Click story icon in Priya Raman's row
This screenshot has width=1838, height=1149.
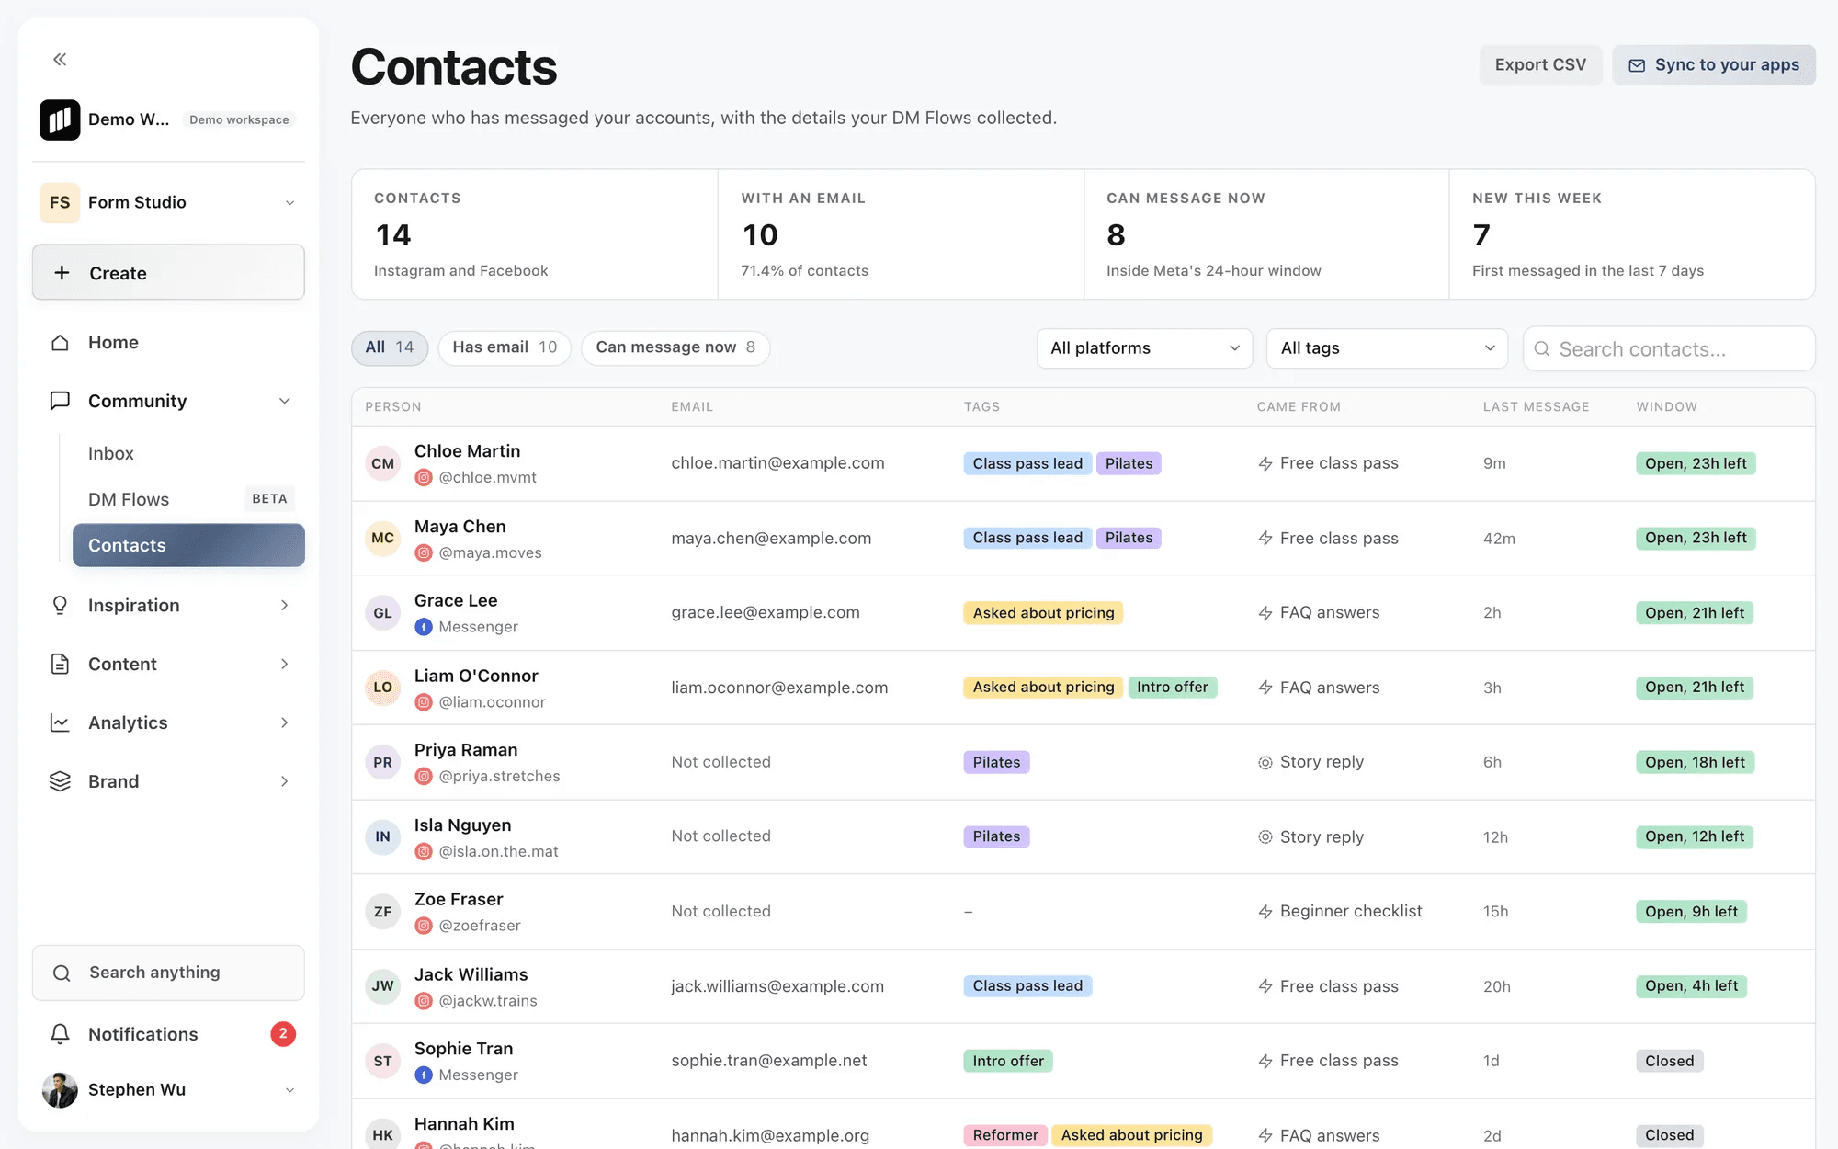click(1265, 762)
